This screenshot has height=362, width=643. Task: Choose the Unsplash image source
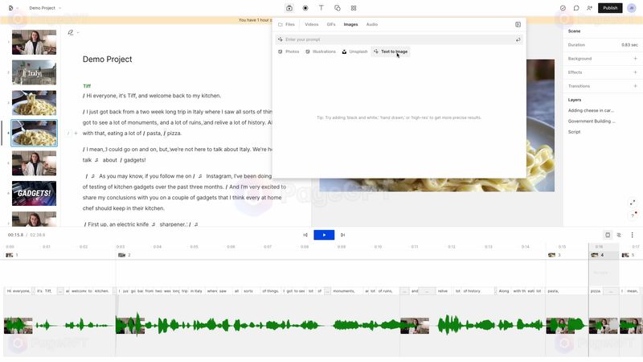[x=354, y=51]
